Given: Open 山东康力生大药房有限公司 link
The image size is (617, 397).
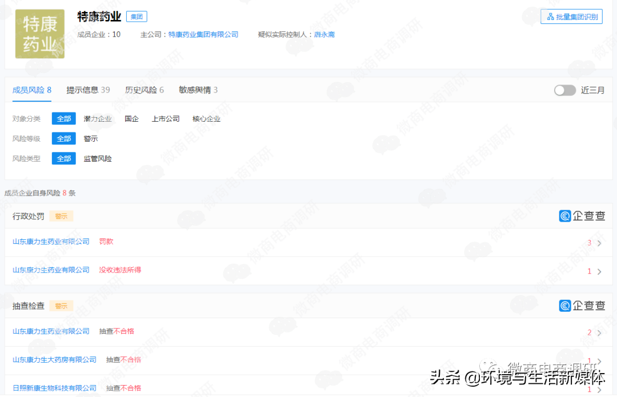Looking at the screenshot, I should point(54,360).
